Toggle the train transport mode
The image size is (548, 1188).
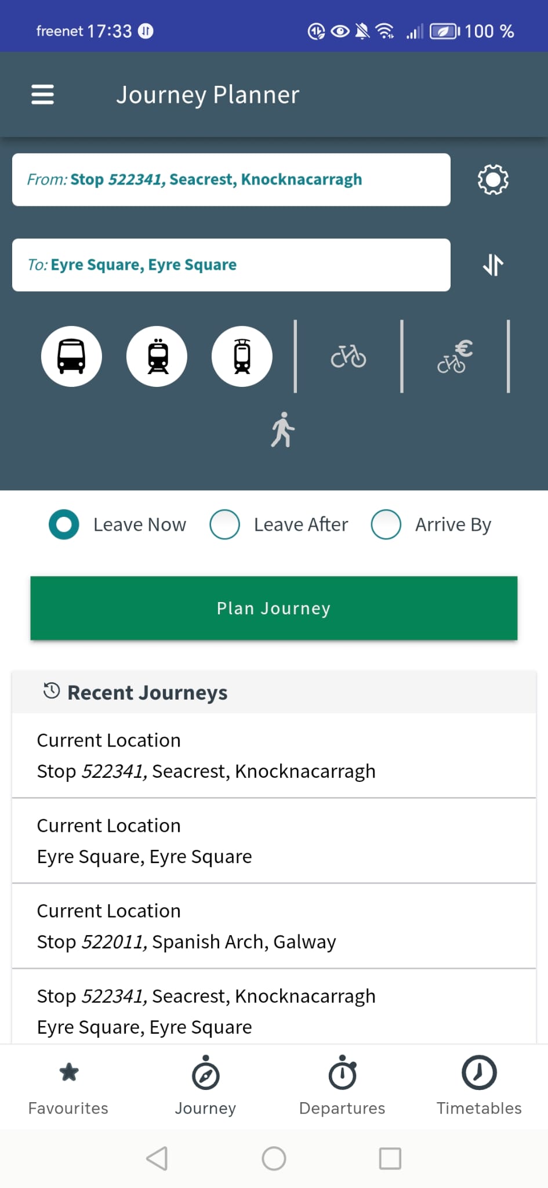coord(157,356)
